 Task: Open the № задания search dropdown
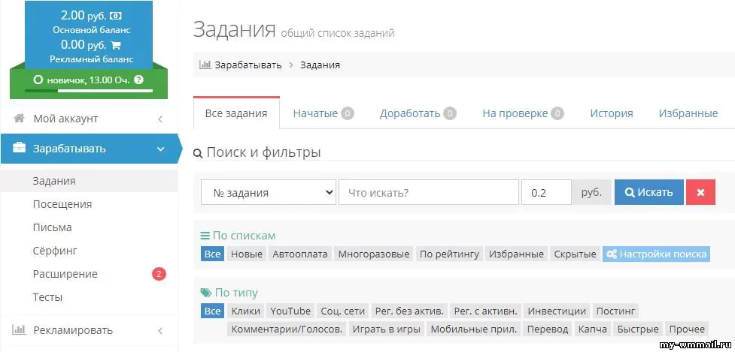[x=268, y=193]
